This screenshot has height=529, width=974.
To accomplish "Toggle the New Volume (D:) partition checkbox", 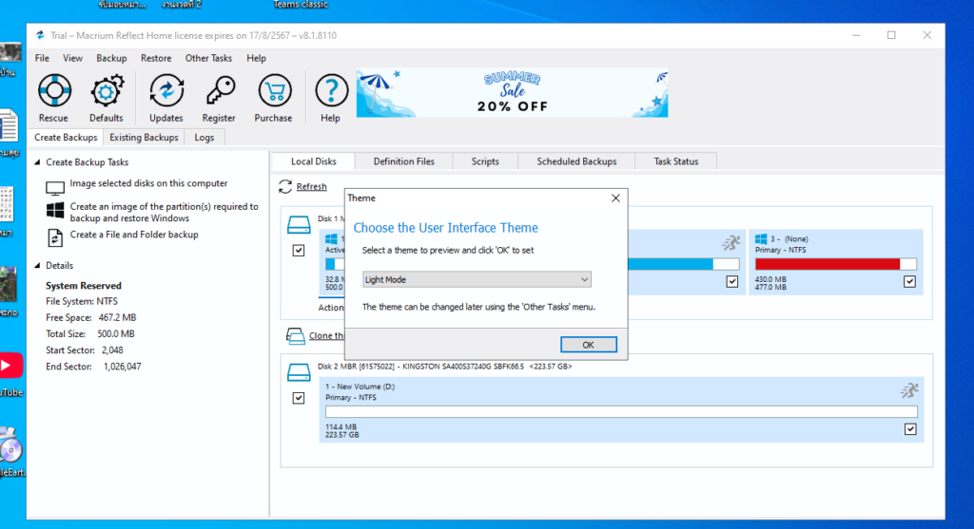I will (909, 429).
